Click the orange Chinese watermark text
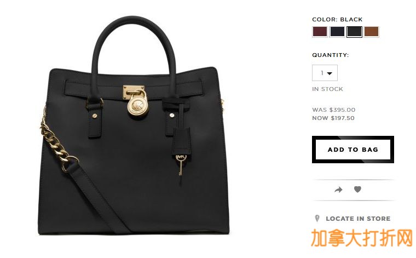 (x=362, y=238)
